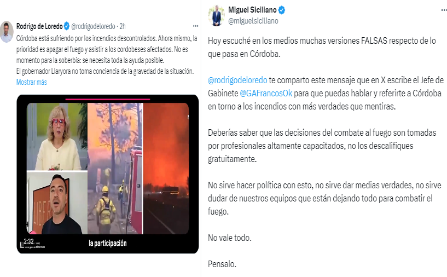This screenshot has width=447, height=277.
Task: Open the @rodrigodeloredo mention link
Action: [x=237, y=80]
